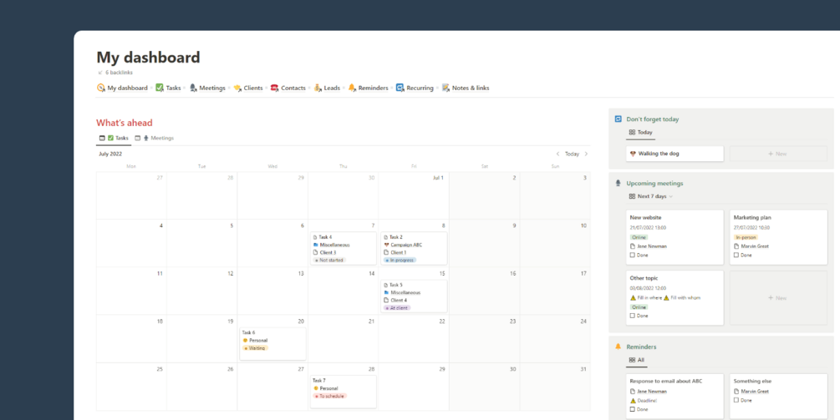Viewport: 840px width, 420px height.
Task: Open the Next 7 days view dropdown
Action: pyautogui.click(x=651, y=196)
